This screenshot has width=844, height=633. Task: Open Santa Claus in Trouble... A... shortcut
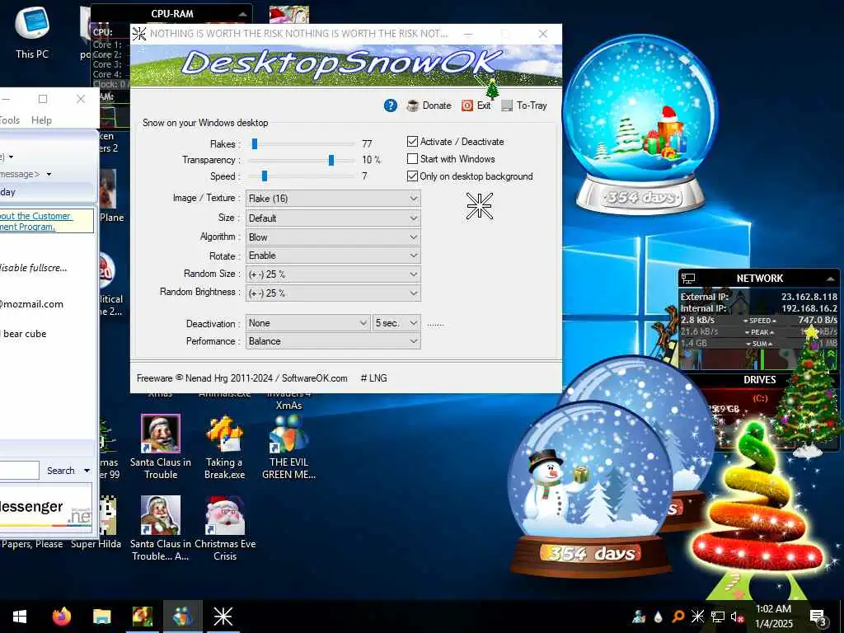tap(161, 528)
